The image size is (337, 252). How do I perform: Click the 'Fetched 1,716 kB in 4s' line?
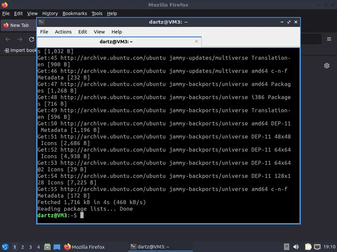tap(92, 202)
